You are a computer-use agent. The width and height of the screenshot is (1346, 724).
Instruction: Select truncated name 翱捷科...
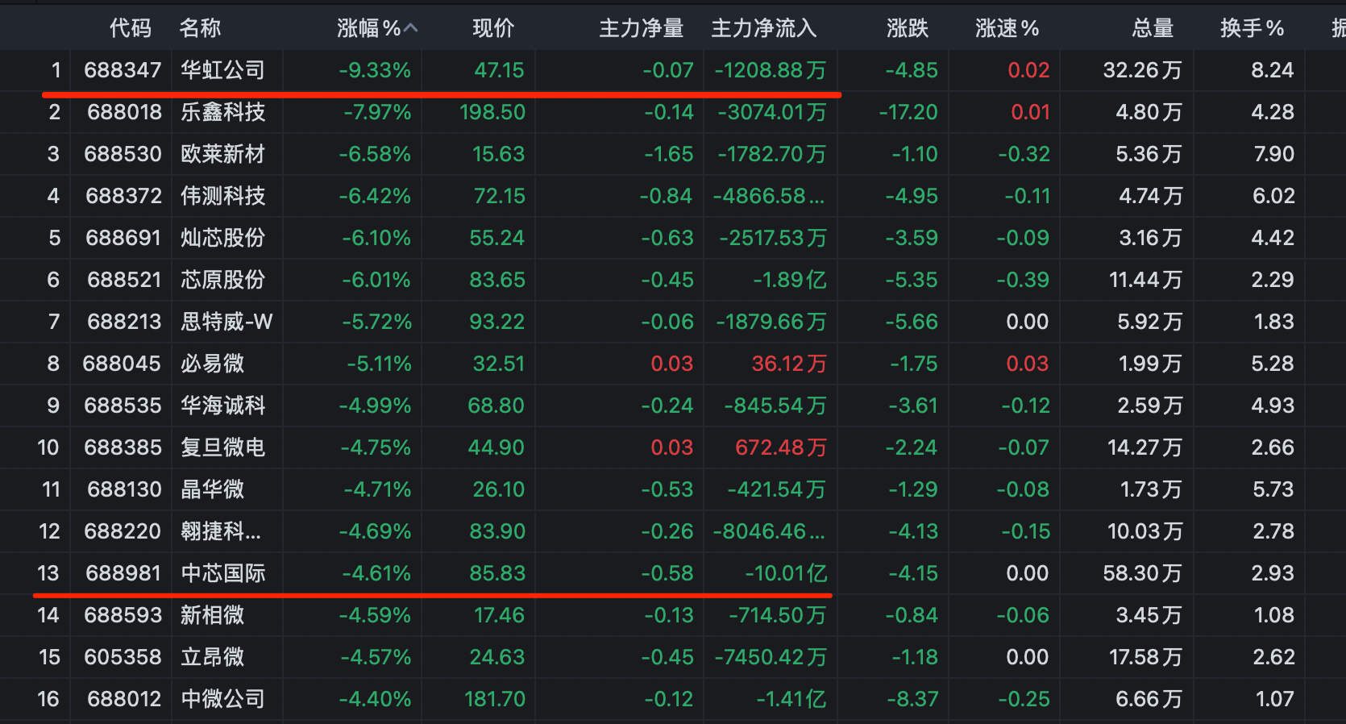[x=221, y=531]
